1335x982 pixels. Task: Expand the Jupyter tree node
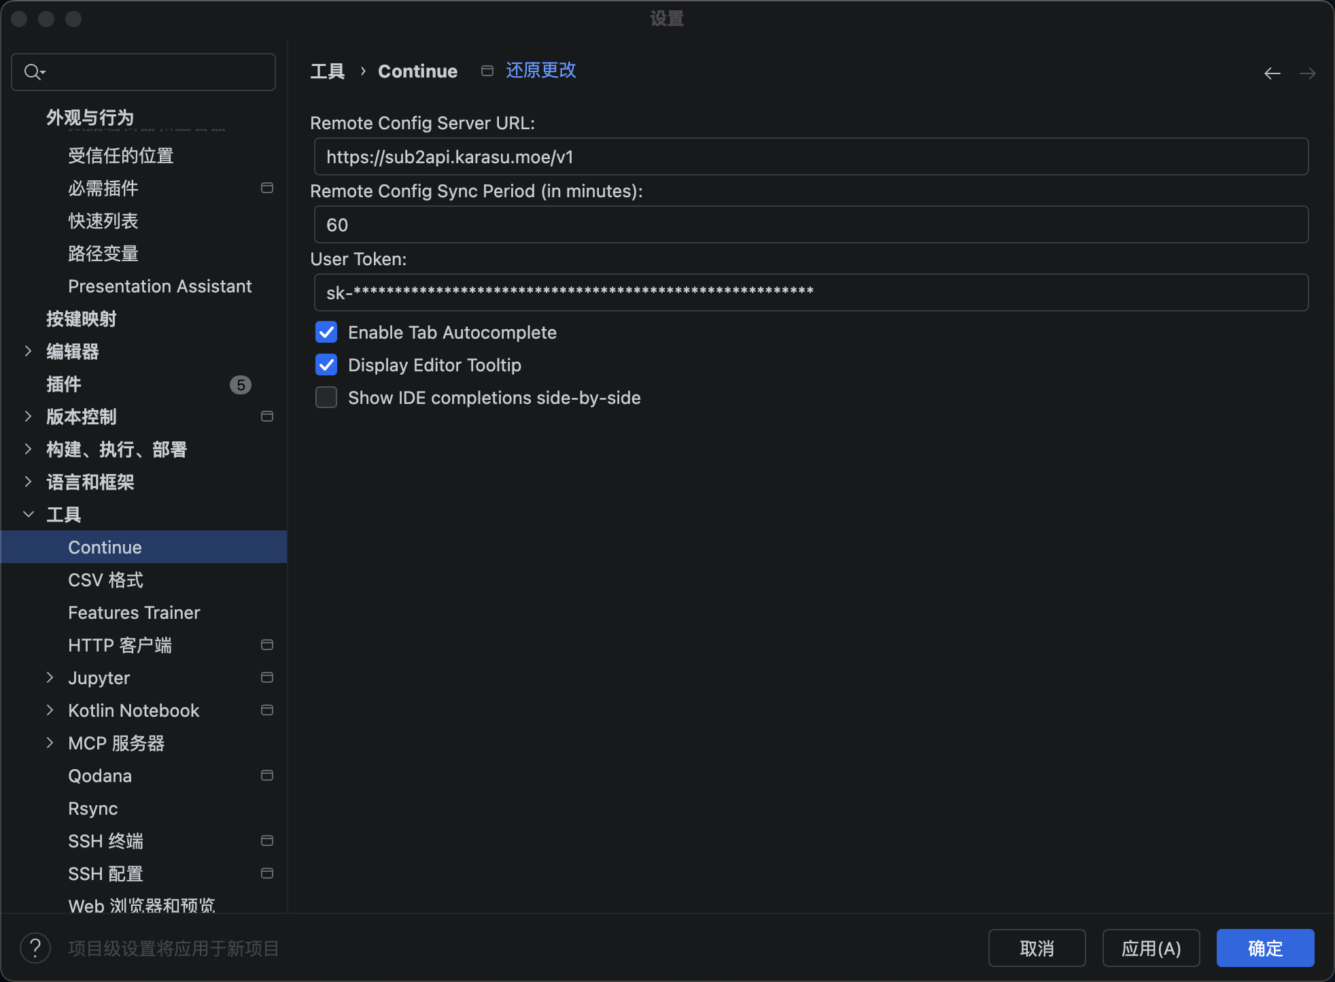[50, 677]
